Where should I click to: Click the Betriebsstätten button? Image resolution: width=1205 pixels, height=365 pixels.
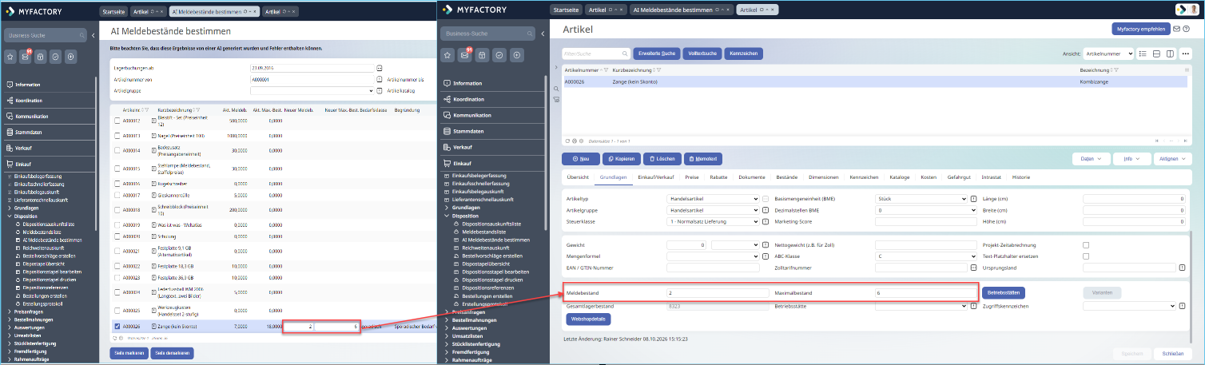pyautogui.click(x=1002, y=292)
